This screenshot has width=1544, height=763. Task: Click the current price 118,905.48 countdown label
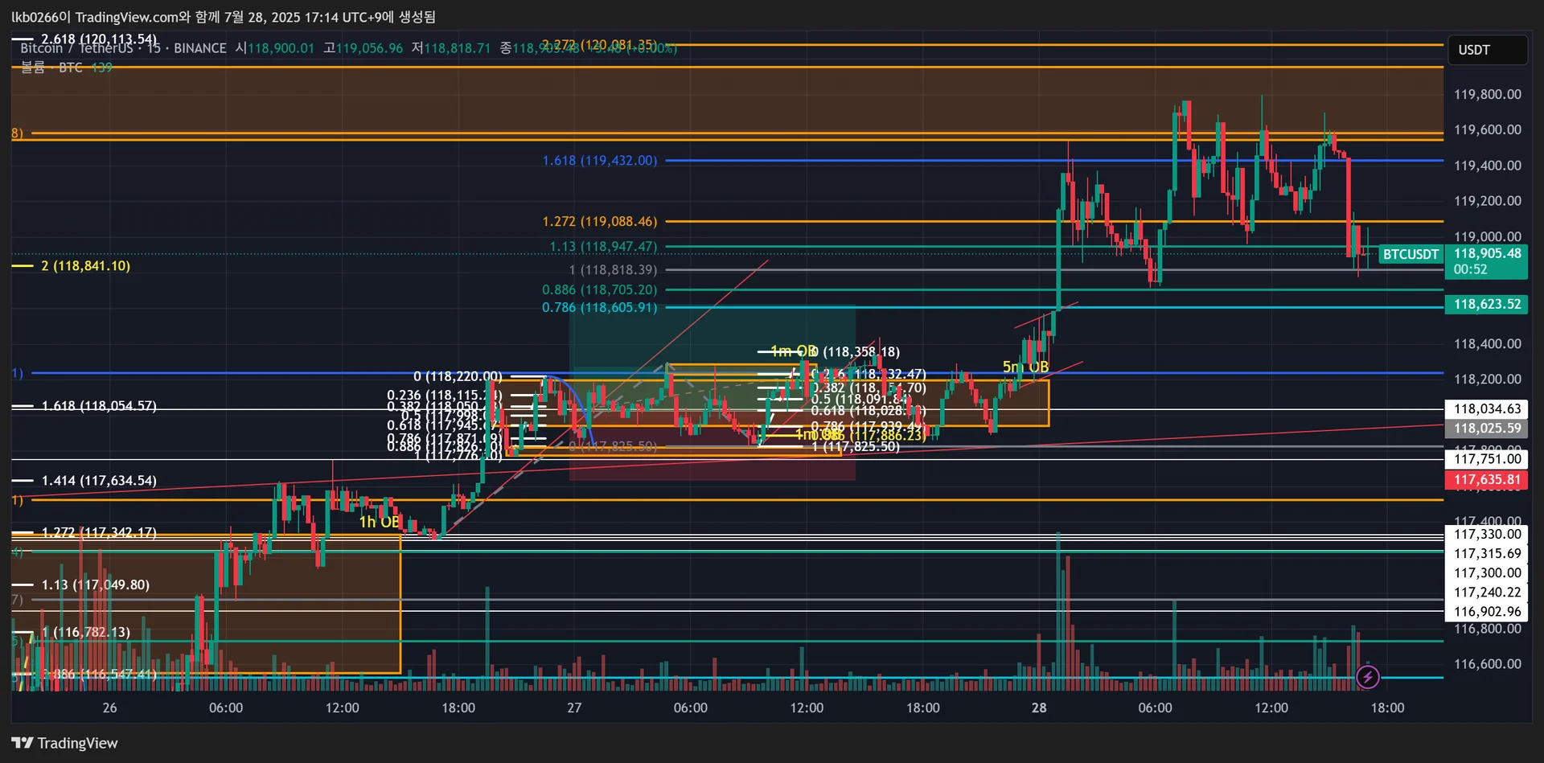coord(1486,261)
